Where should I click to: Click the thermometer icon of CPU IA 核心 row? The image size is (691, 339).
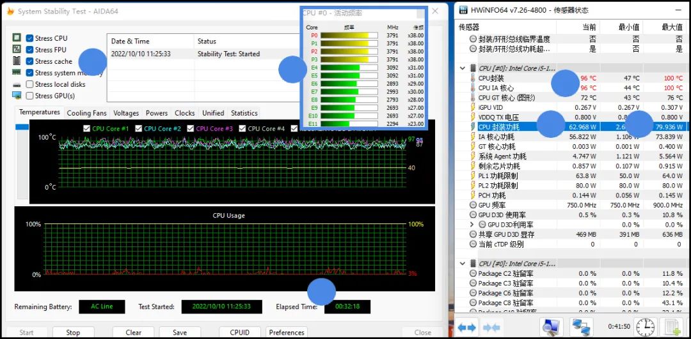[x=473, y=88]
